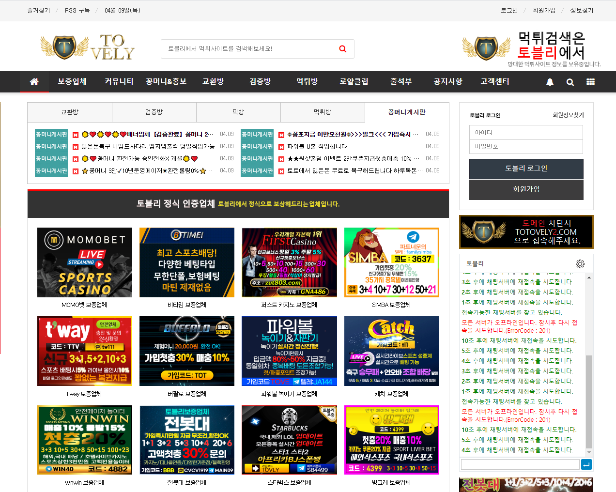Screen dimensions: 616x492
Task: Open 커뮤니티 menu
Action: click(x=119, y=81)
